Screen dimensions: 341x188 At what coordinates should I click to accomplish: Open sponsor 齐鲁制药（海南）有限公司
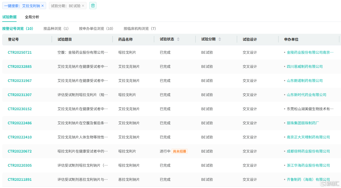click(x=308, y=179)
